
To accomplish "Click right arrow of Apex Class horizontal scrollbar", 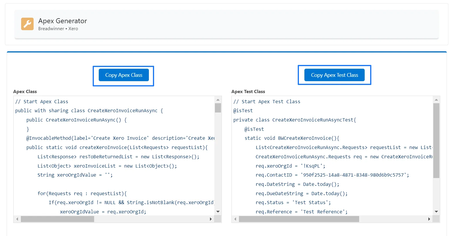I will 211,219.
